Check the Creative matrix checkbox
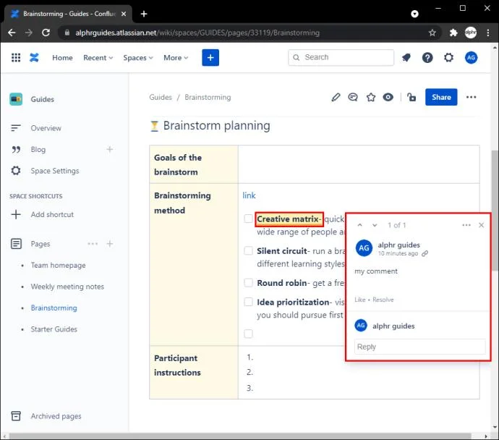The width and height of the screenshot is (499, 440). coord(248,219)
